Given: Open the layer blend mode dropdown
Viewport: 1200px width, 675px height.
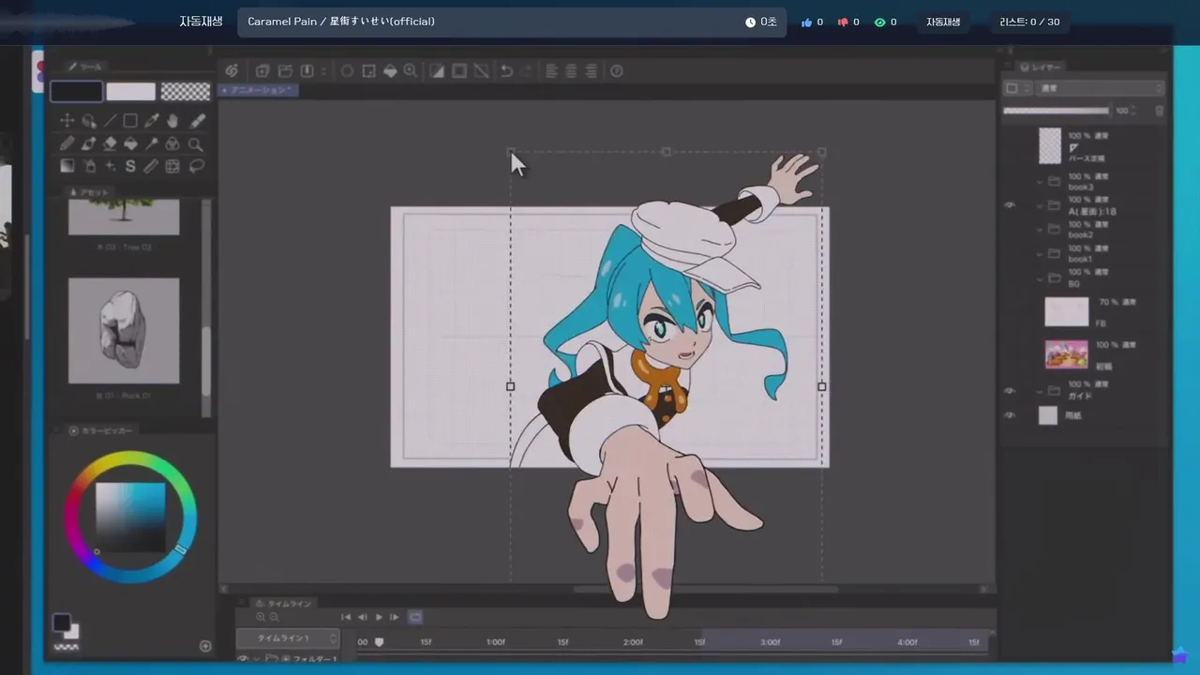Looking at the screenshot, I should coord(1100,88).
